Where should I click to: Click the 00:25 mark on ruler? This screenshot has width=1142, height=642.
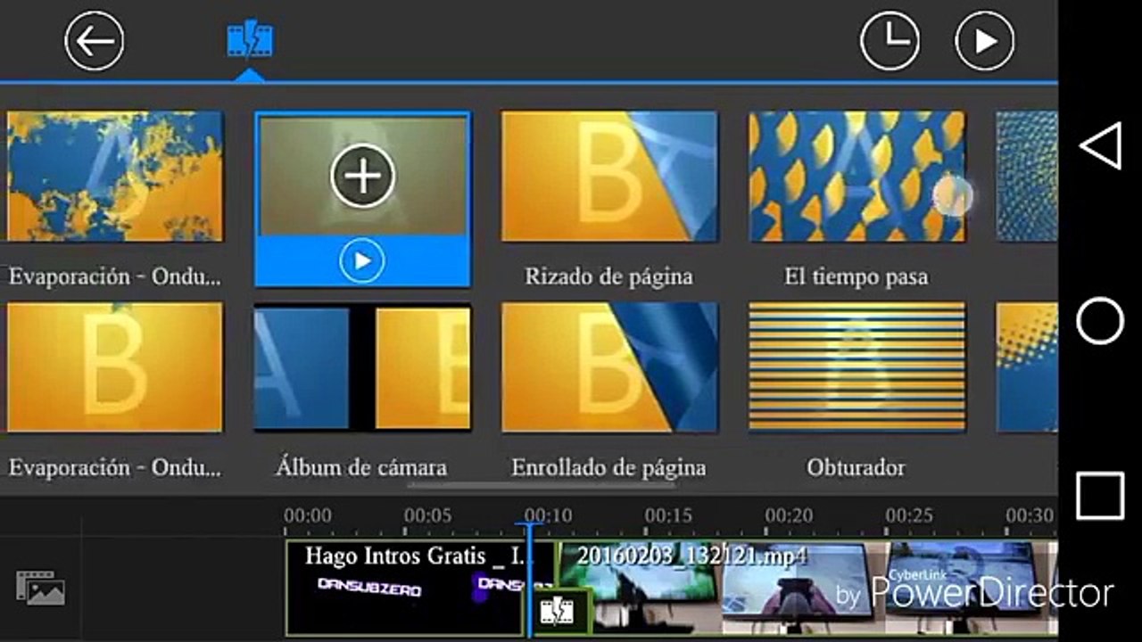[909, 515]
